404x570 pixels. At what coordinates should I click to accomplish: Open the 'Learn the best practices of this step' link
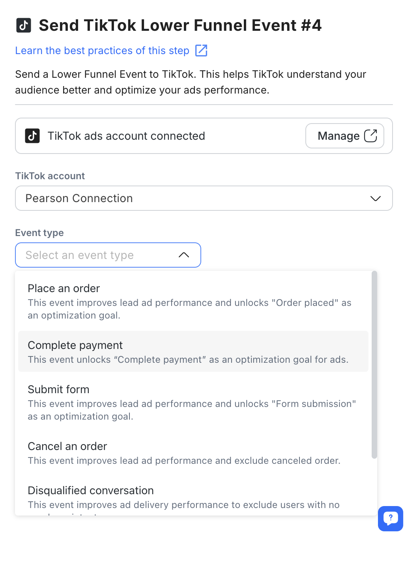point(102,51)
